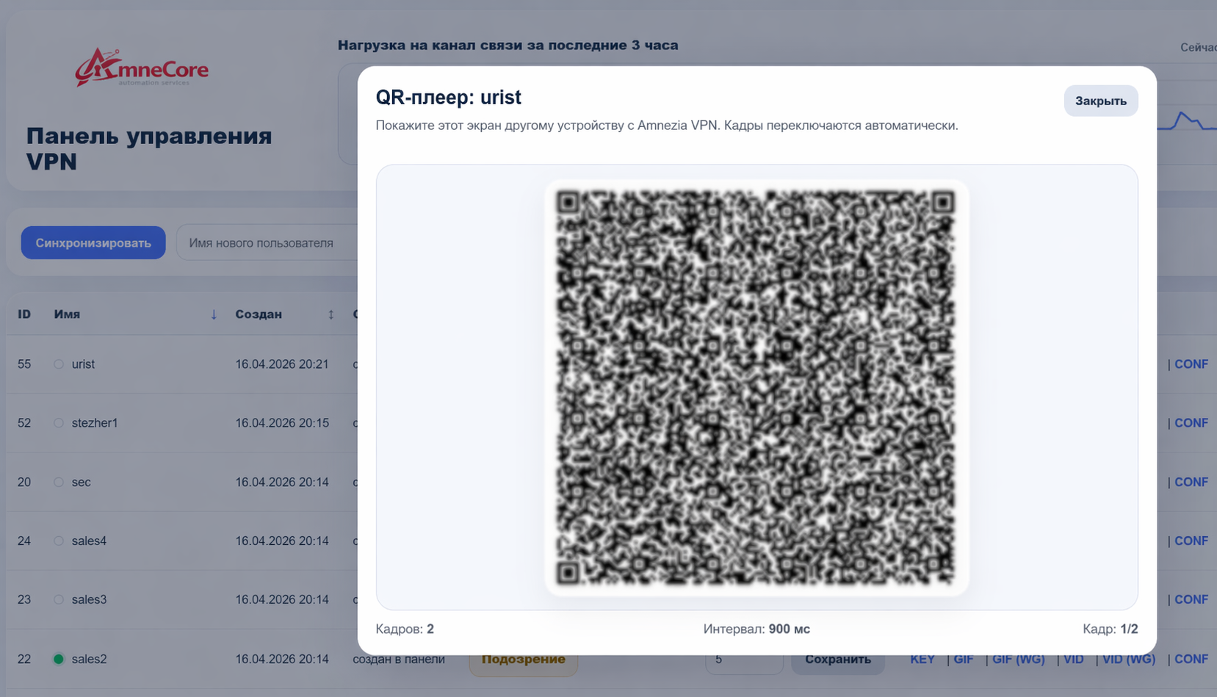1217x697 pixels.
Task: Sort the table by the Имя column arrow
Action: [214, 314]
